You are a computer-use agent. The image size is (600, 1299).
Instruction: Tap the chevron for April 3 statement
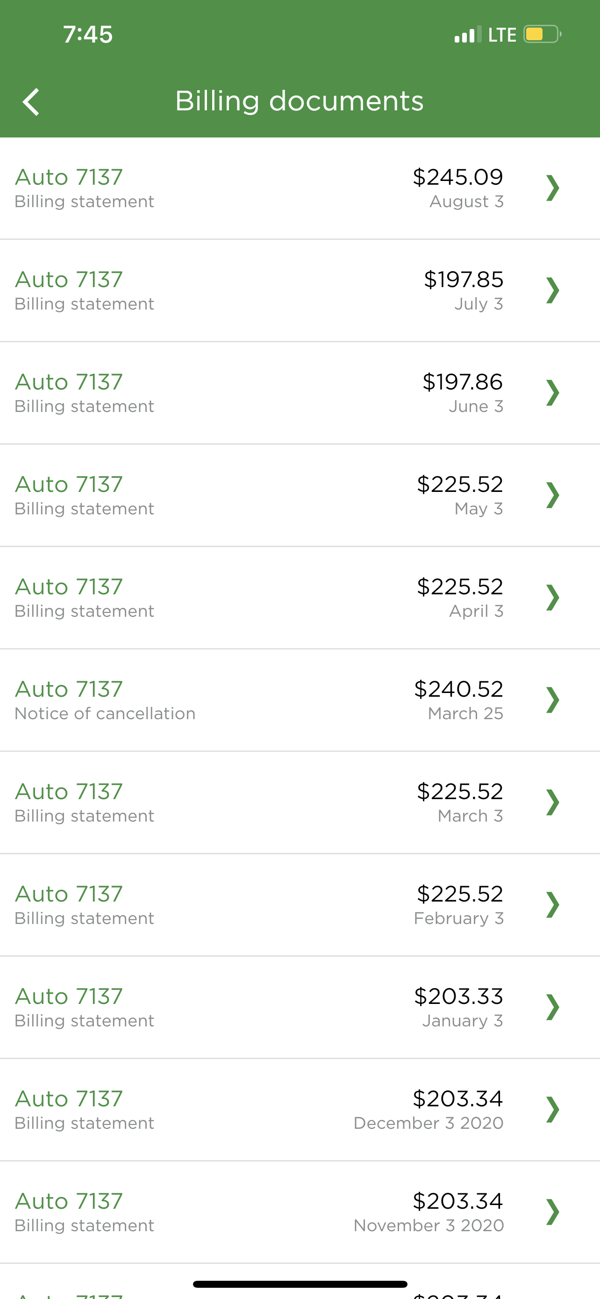point(553,598)
